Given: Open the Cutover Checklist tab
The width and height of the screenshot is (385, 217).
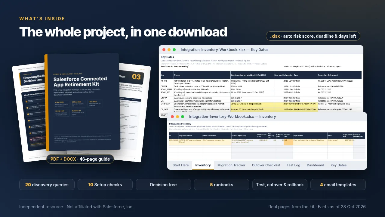Looking at the screenshot, I should [266, 165].
